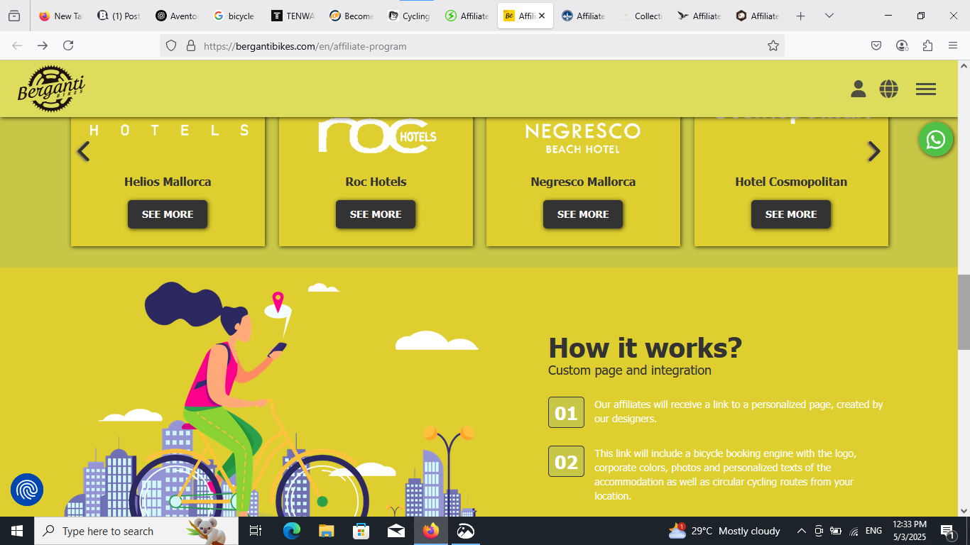970x545 pixels.
Task: Switch to the Collecti tab
Action: 641,16
